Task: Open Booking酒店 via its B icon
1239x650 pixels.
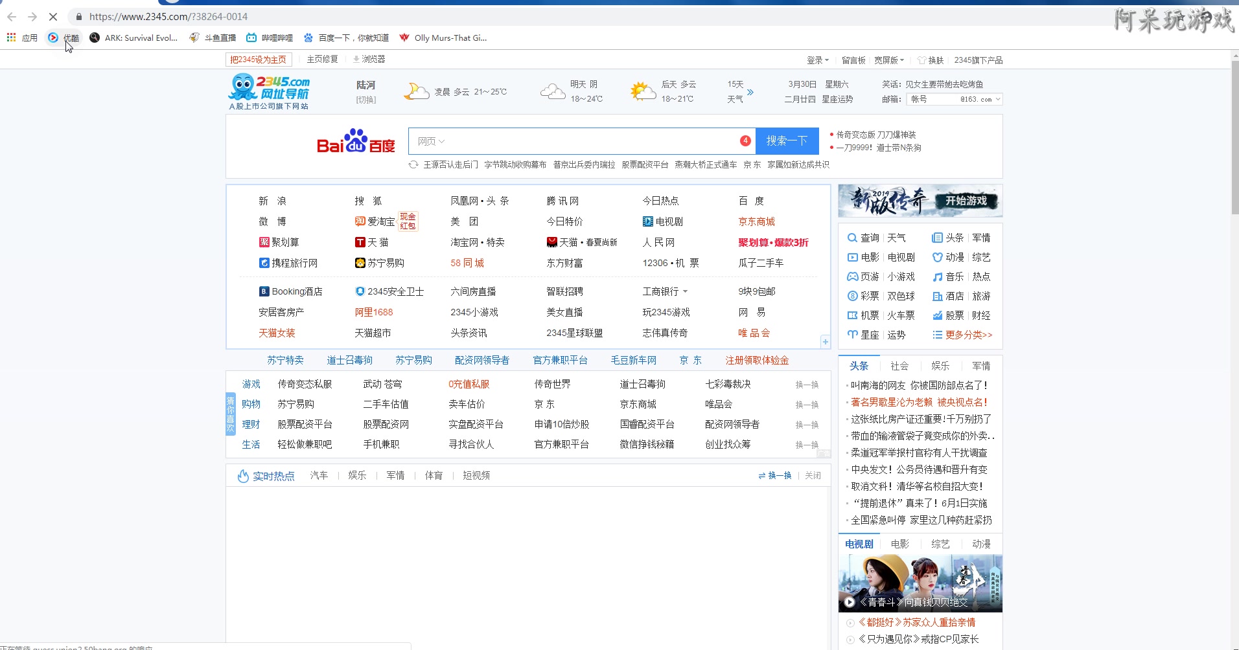Action: pyautogui.click(x=264, y=291)
